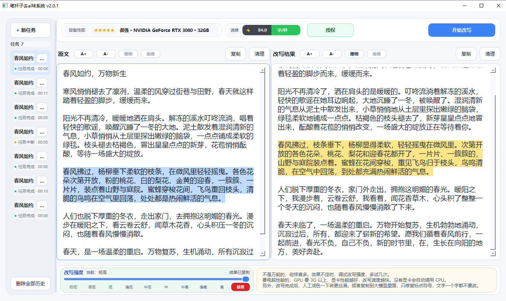Click the lightning bolt speed icon
The height and width of the screenshot is (301, 506).
tap(248, 30)
